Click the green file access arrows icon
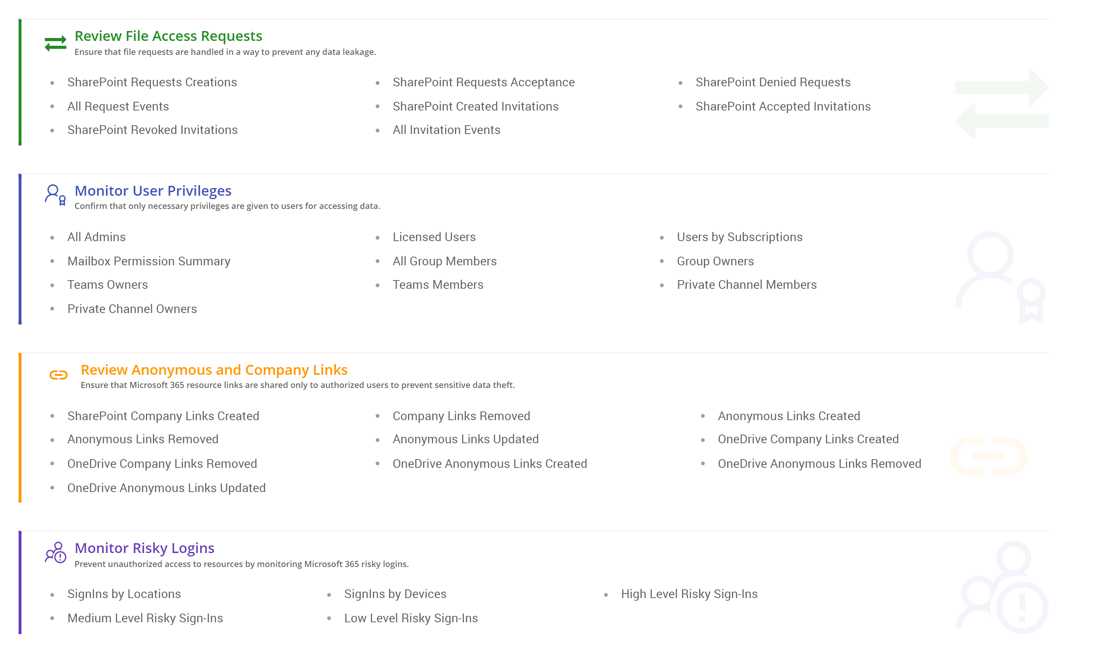The height and width of the screenshot is (645, 1105). [56, 44]
